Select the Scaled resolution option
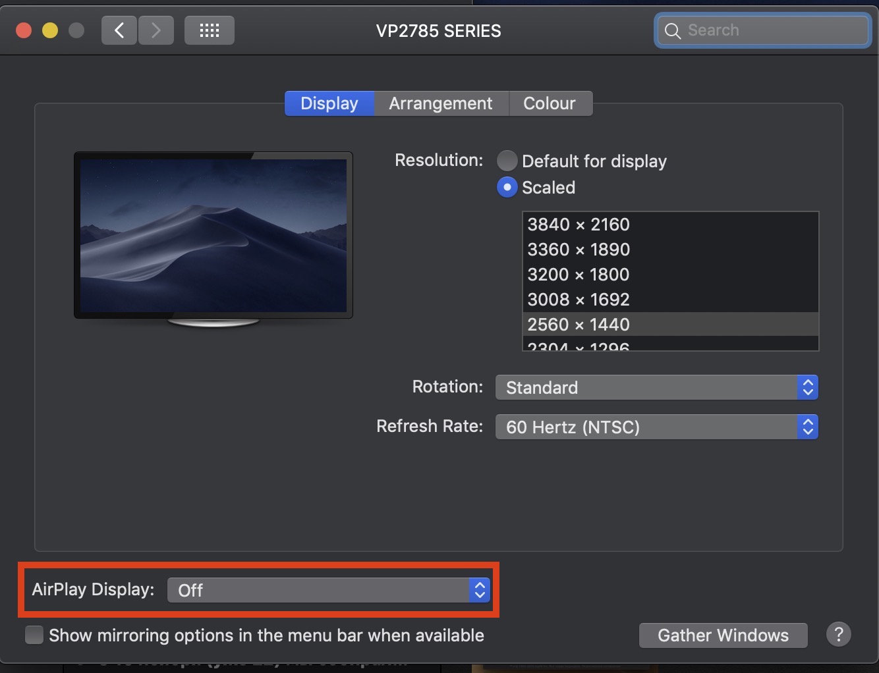 point(507,188)
